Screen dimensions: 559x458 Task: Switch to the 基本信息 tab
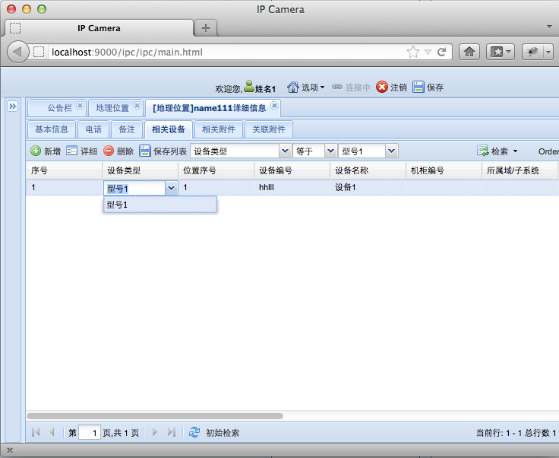(52, 129)
